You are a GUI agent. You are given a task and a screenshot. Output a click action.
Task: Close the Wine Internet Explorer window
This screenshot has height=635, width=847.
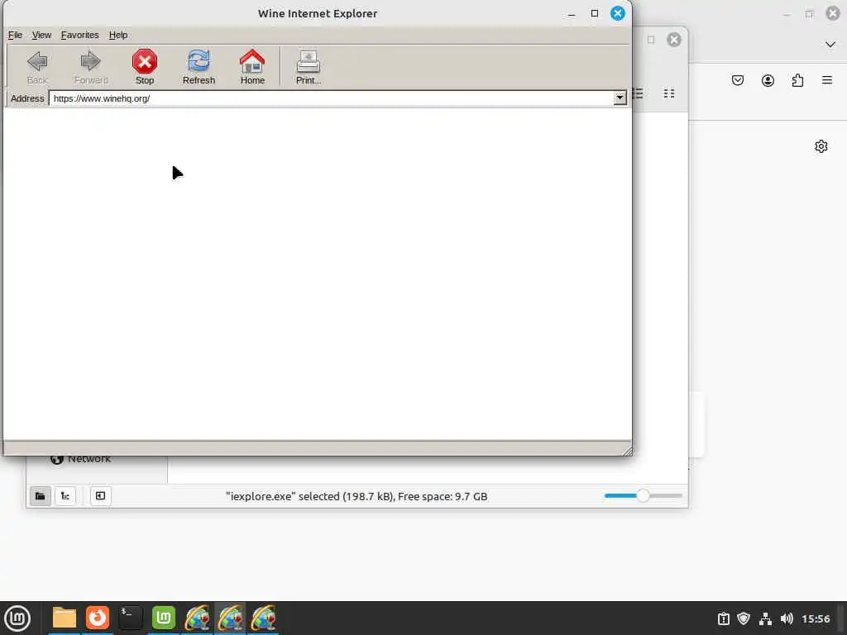click(x=617, y=13)
